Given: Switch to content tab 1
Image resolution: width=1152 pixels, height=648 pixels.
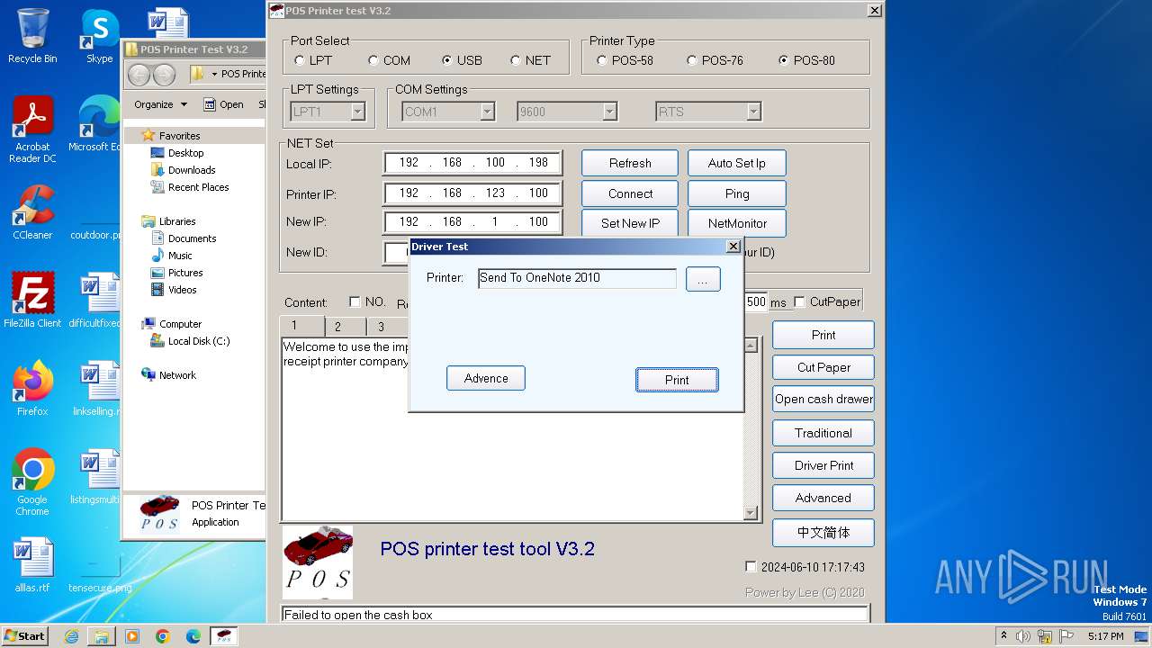Looking at the screenshot, I should click(x=301, y=326).
